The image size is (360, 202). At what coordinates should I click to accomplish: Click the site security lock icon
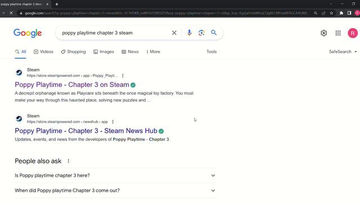click(x=21, y=13)
